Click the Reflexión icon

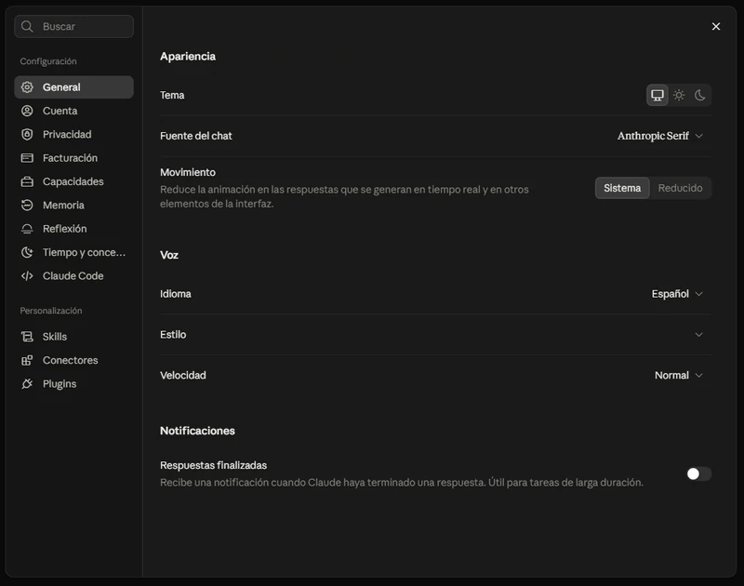pos(27,229)
